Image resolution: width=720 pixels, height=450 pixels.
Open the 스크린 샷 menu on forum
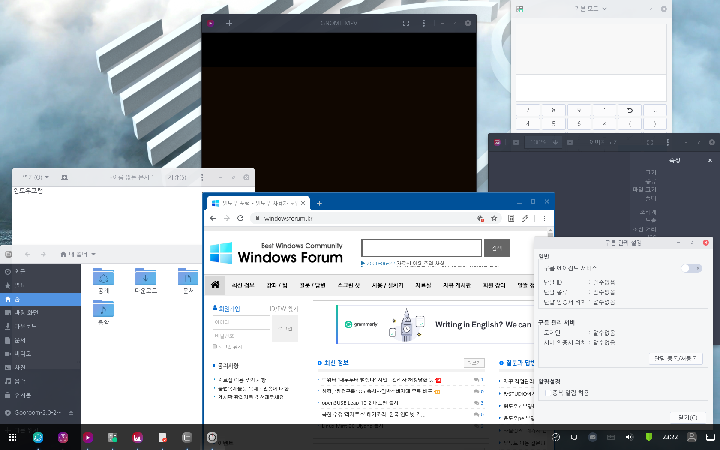(349, 285)
